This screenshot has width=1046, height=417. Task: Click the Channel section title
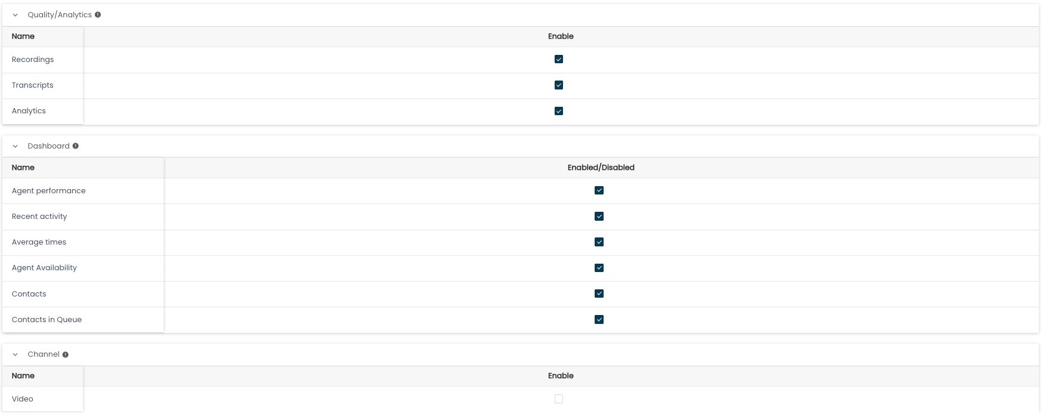[44, 354]
